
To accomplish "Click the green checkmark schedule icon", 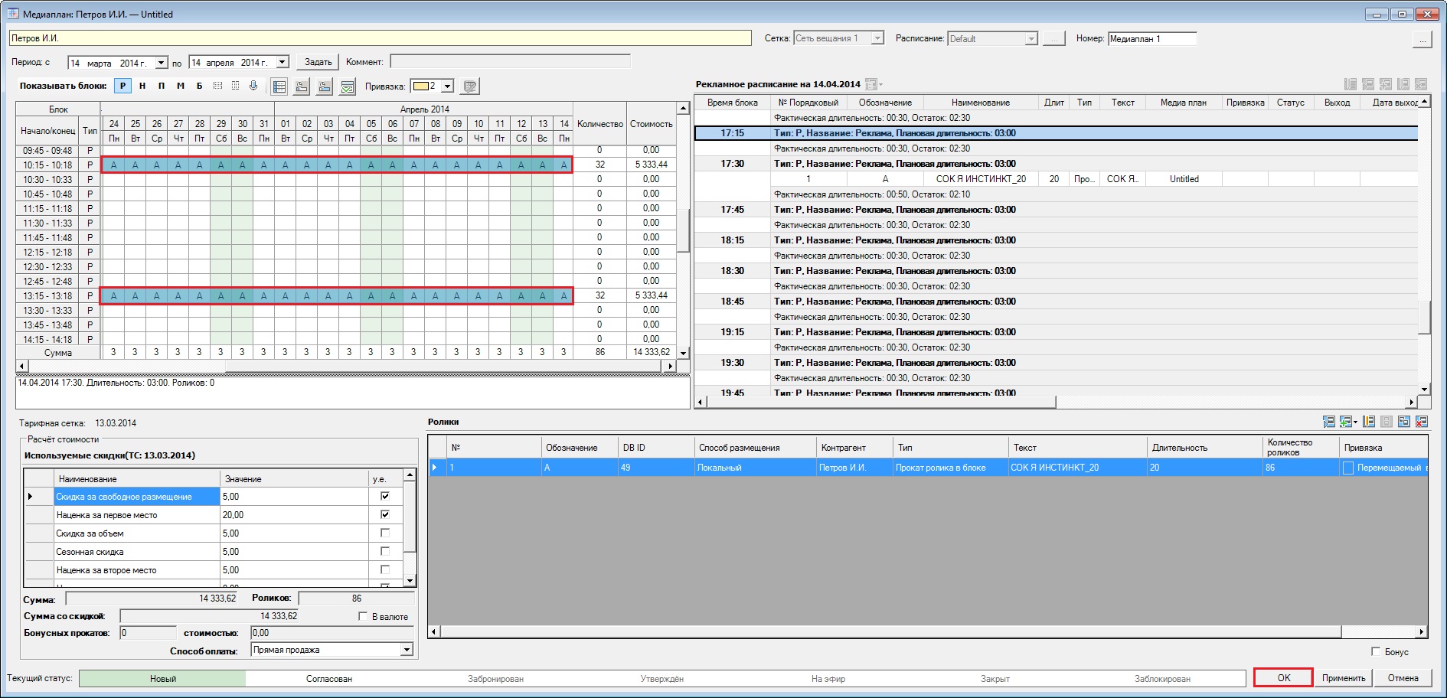I will coord(348,86).
